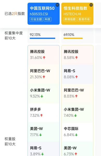Open 阿里巴巴-W 21.30% holding entry

point(43,74)
